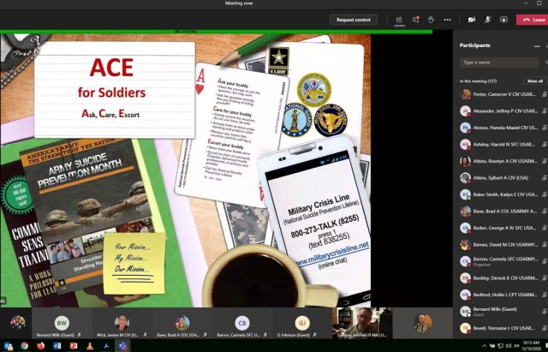Leave the meeting
Image resolution: width=548 pixels, height=352 pixels.
[x=532, y=20]
